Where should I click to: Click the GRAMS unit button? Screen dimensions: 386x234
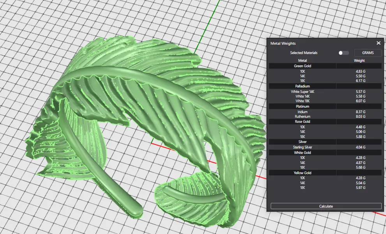[368, 53]
